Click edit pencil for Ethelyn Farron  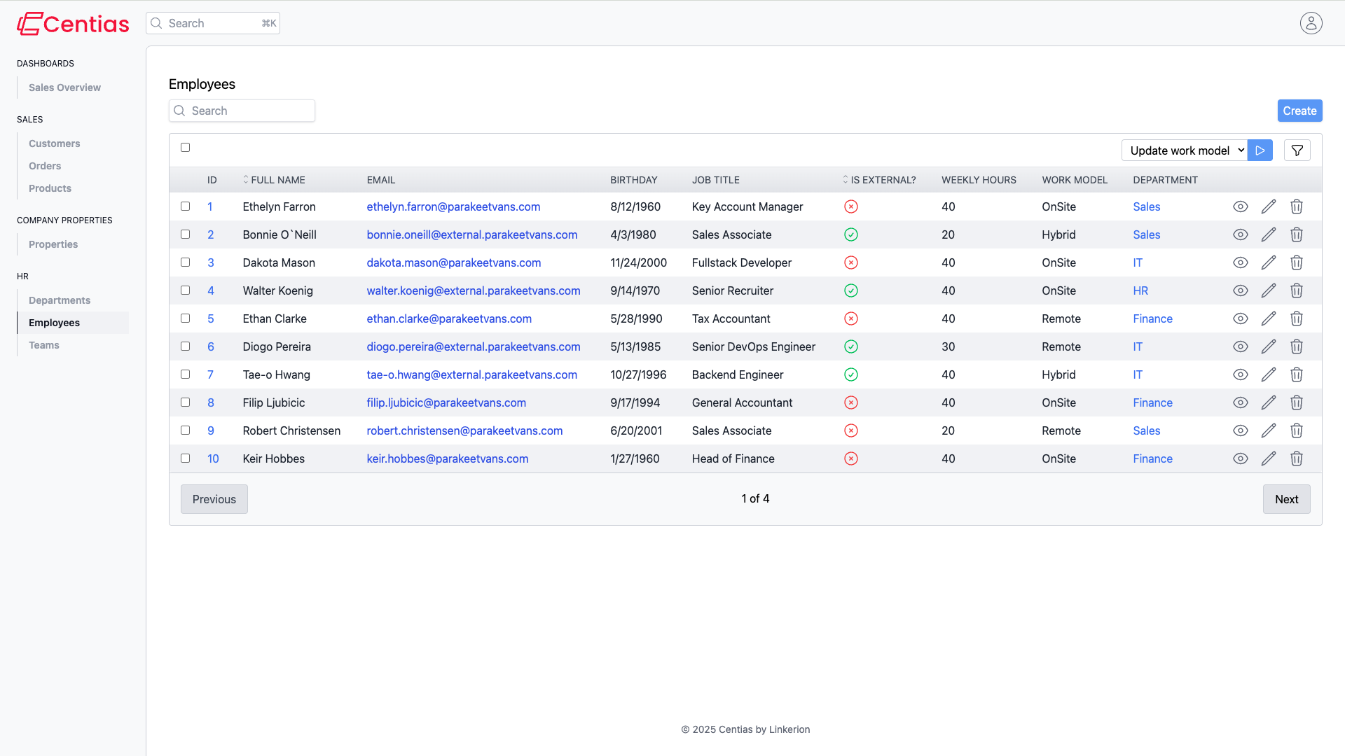tap(1268, 206)
